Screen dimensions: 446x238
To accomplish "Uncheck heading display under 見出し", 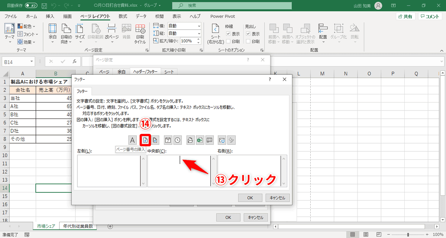I will coord(248,33).
